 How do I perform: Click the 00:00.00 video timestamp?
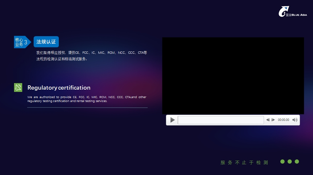(x=283, y=120)
